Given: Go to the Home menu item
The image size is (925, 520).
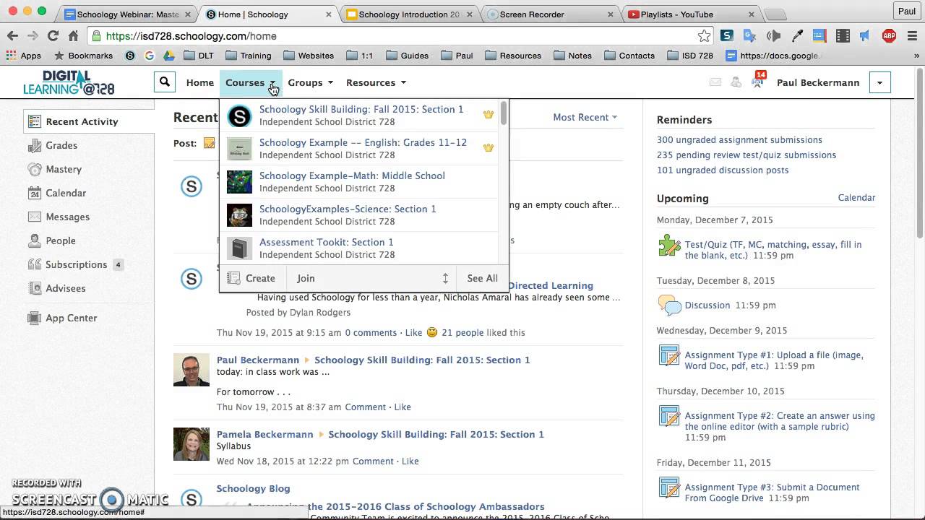Looking at the screenshot, I should (199, 82).
